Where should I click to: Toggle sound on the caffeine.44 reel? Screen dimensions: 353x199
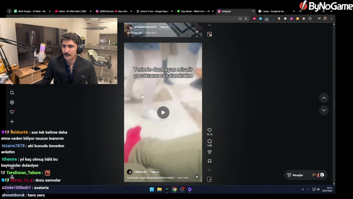(197, 177)
